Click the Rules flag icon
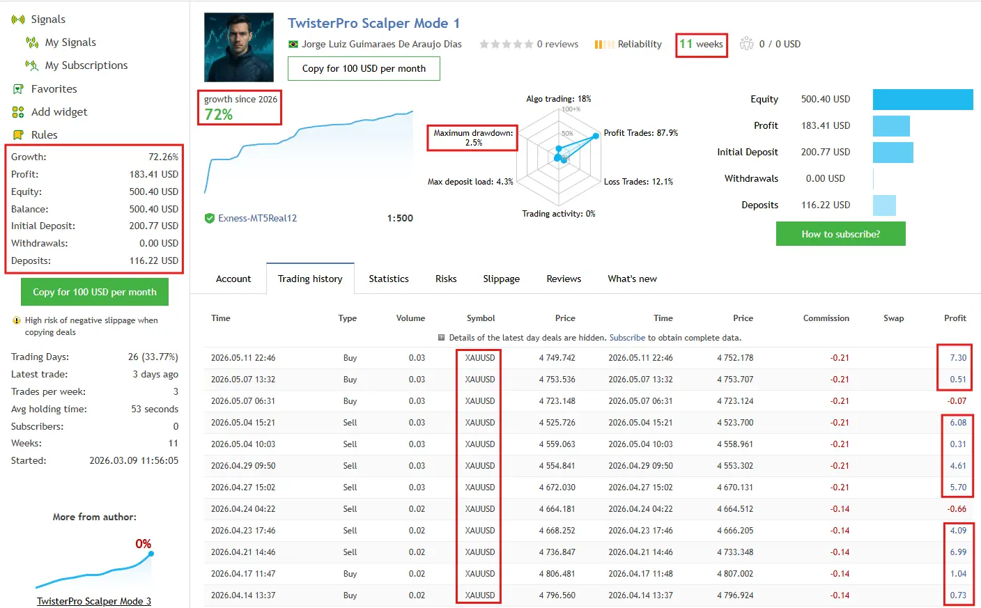 [18, 135]
